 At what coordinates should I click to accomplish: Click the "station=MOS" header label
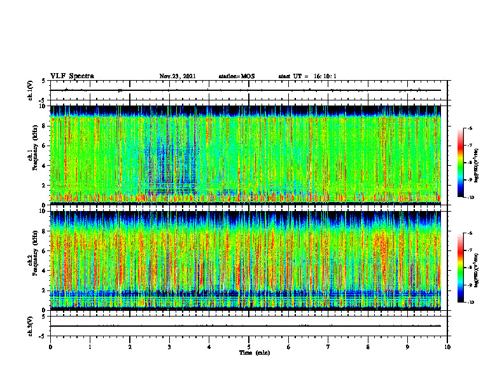pos(237,76)
